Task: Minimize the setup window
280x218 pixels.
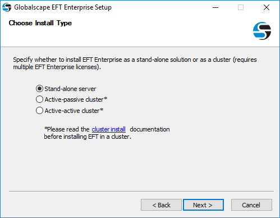Action: [x=215, y=7]
